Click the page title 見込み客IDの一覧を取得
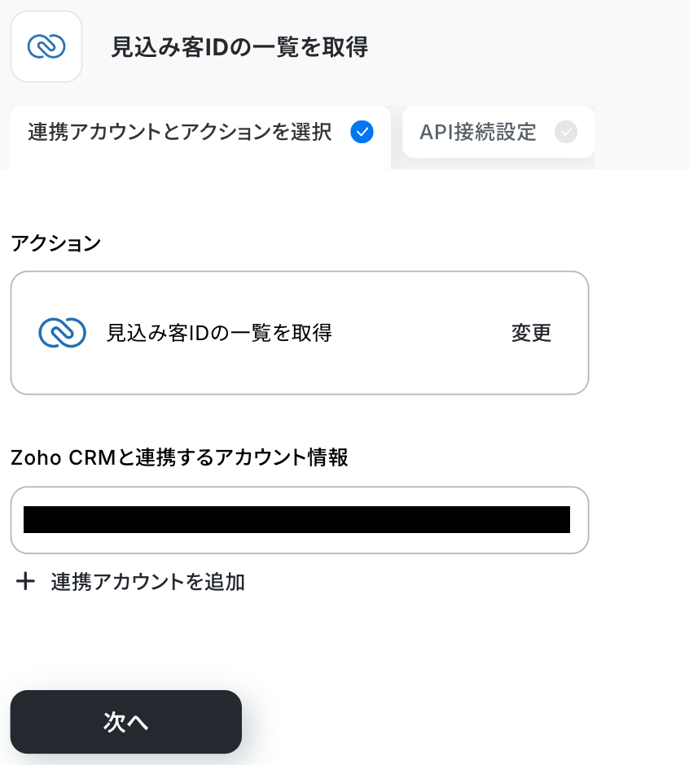 [239, 47]
